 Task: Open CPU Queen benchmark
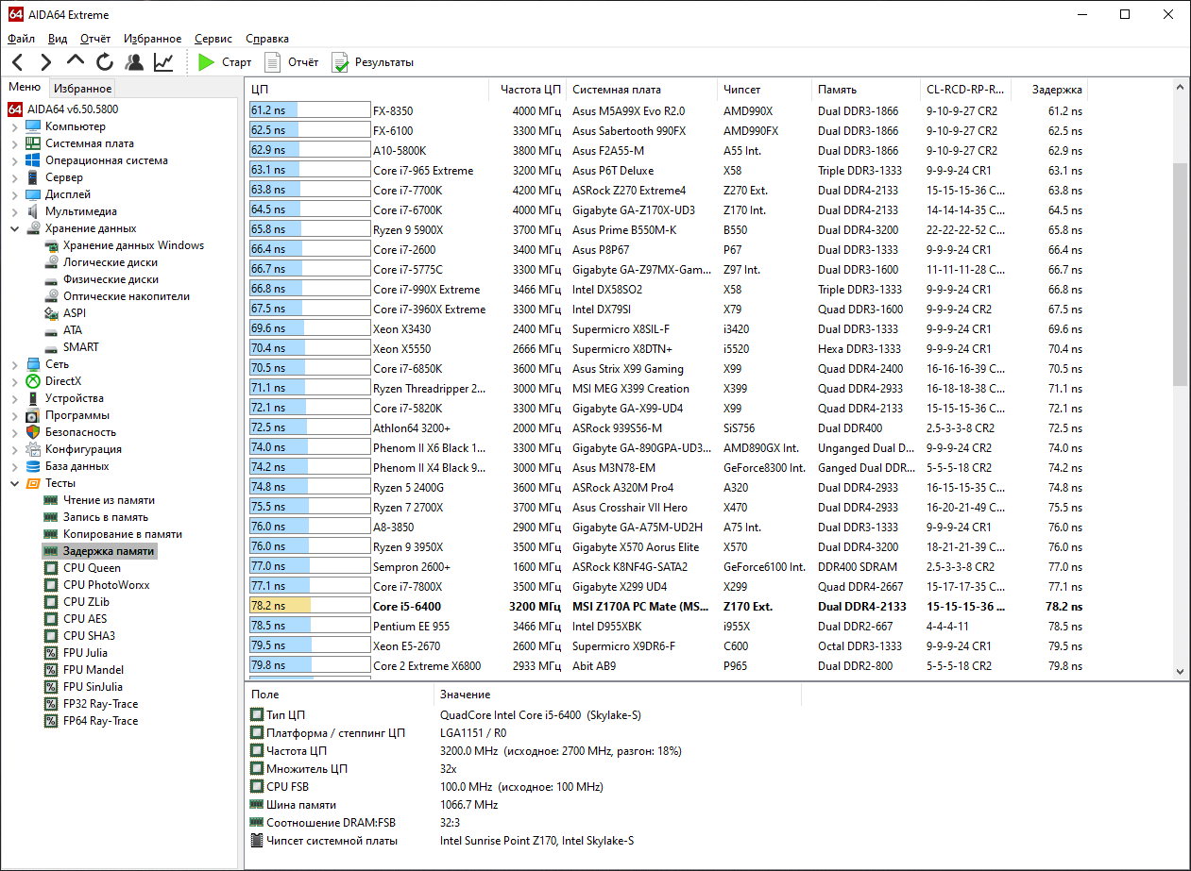[x=92, y=568]
